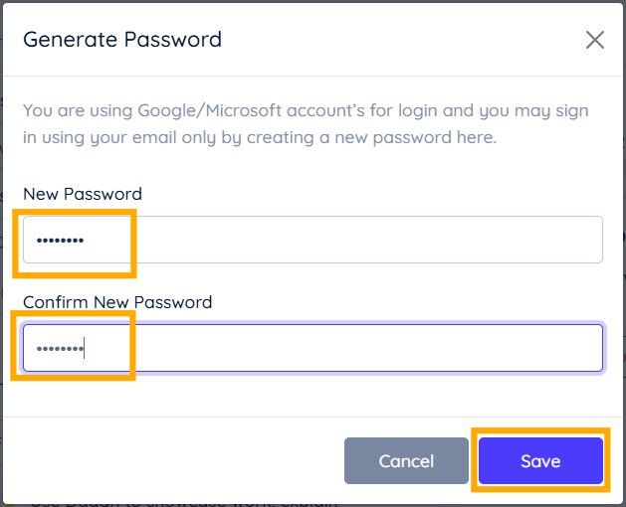Click the "Confirm New Password" label

[117, 302]
